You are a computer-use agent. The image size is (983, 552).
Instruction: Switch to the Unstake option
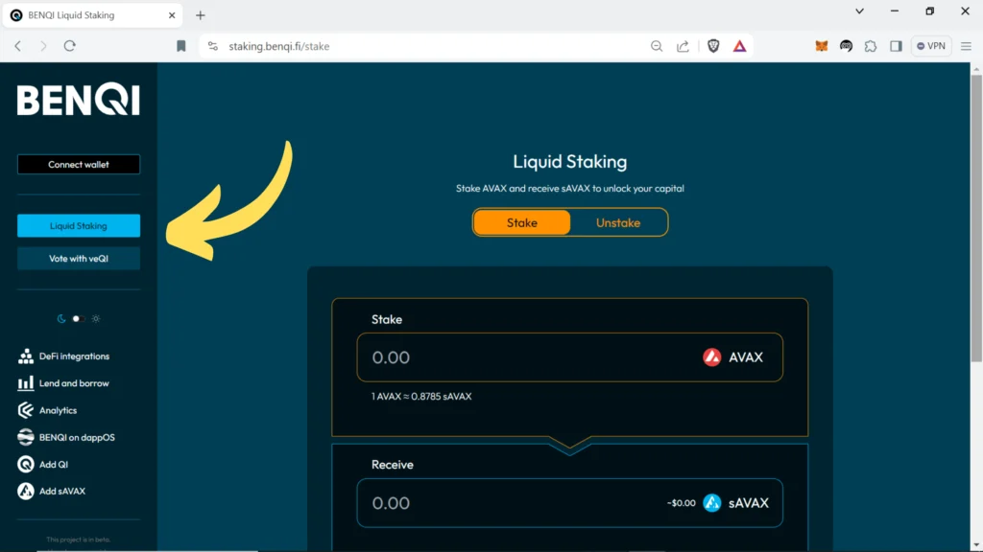tap(617, 222)
